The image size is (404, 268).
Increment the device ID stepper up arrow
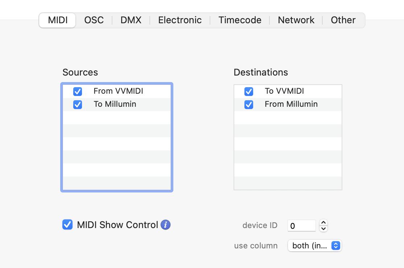tap(323, 223)
